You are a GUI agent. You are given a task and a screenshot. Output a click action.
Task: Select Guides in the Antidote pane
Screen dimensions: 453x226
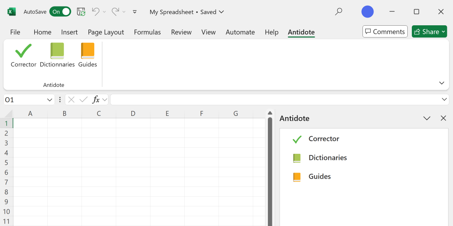tap(319, 177)
